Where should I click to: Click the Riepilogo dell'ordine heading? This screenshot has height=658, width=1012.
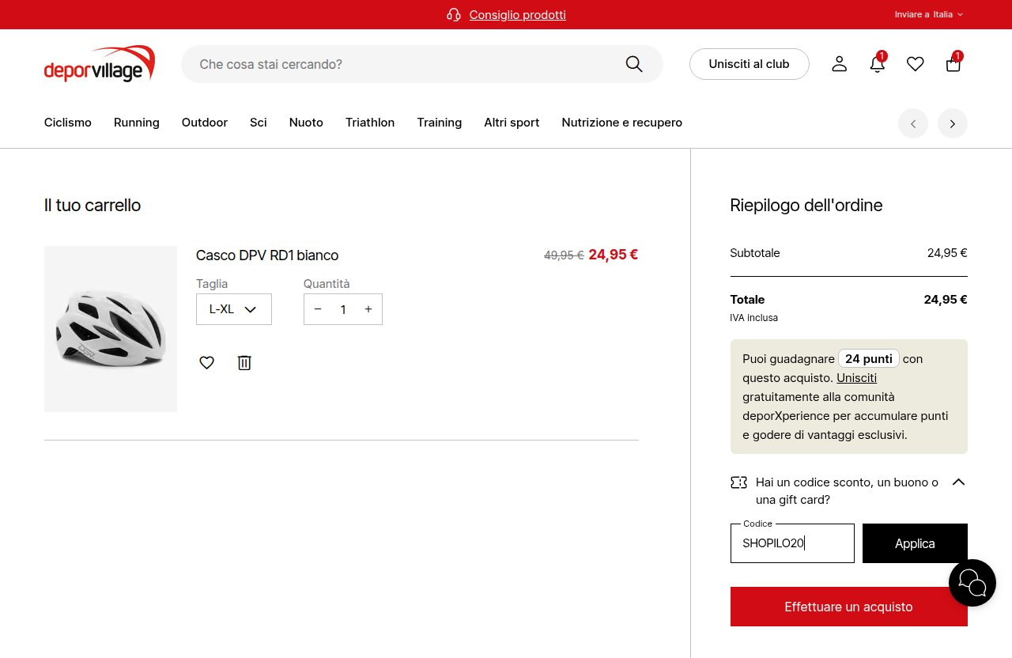pos(806,206)
